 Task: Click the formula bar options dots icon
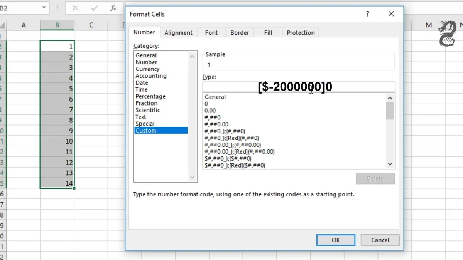pos(57,8)
